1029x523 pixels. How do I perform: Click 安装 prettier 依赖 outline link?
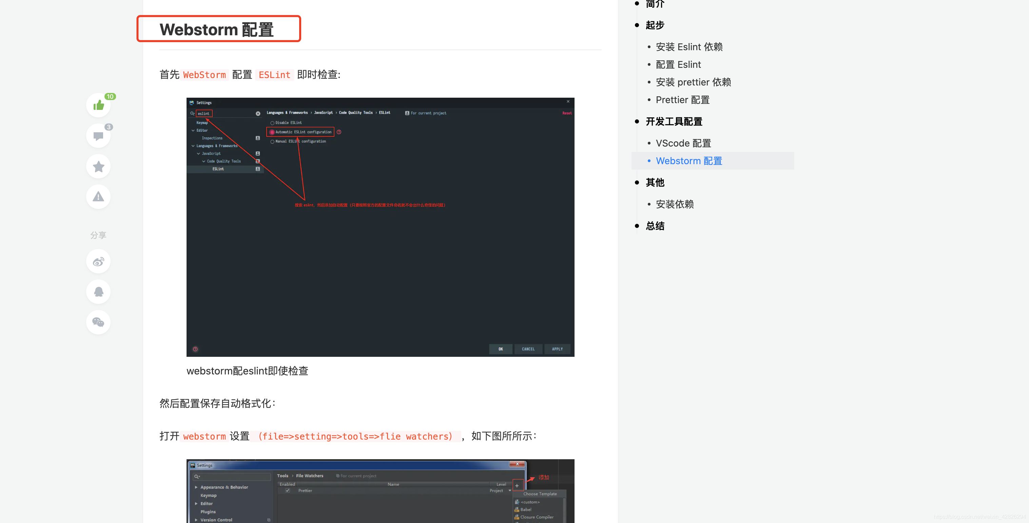[x=693, y=82]
